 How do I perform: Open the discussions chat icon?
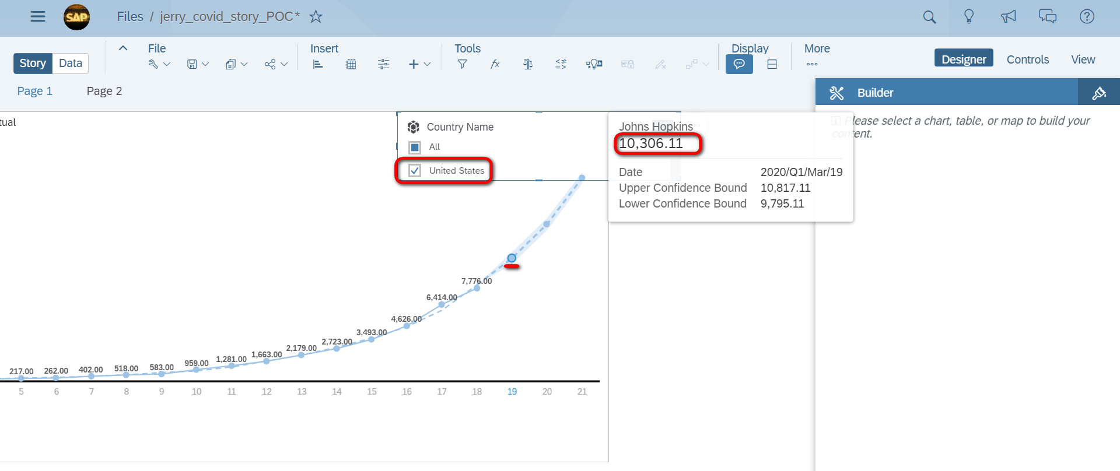tap(1048, 16)
